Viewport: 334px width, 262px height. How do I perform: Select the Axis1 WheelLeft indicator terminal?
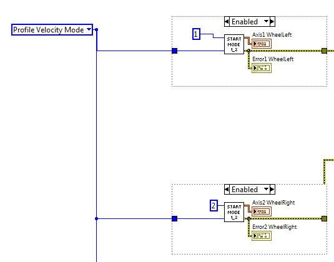pyautogui.click(x=262, y=44)
